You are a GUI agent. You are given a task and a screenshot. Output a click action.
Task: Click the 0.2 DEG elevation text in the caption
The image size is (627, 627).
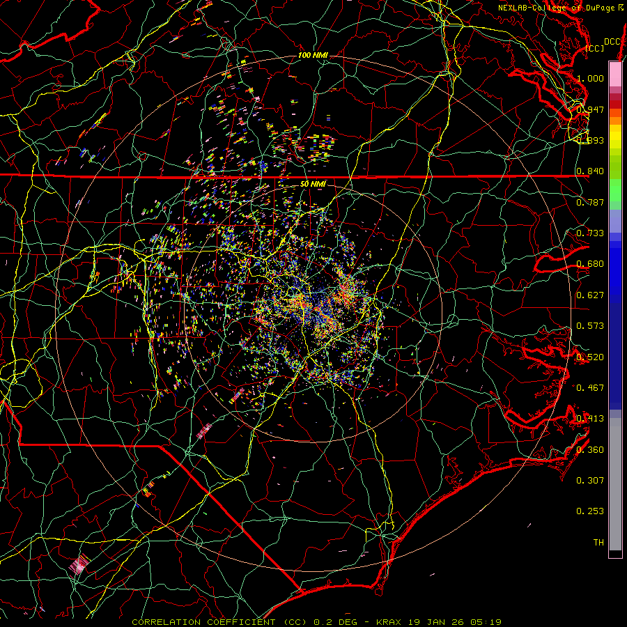[336, 622]
